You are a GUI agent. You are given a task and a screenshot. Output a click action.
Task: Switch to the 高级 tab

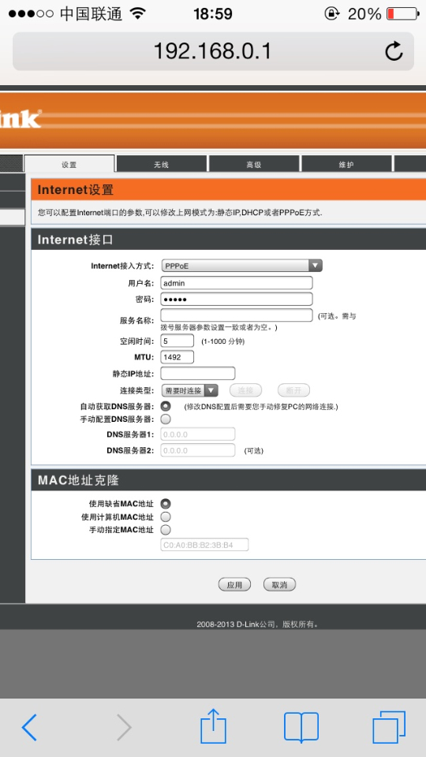(253, 164)
